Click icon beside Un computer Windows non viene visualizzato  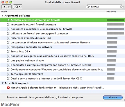click(x=8, y=43)
